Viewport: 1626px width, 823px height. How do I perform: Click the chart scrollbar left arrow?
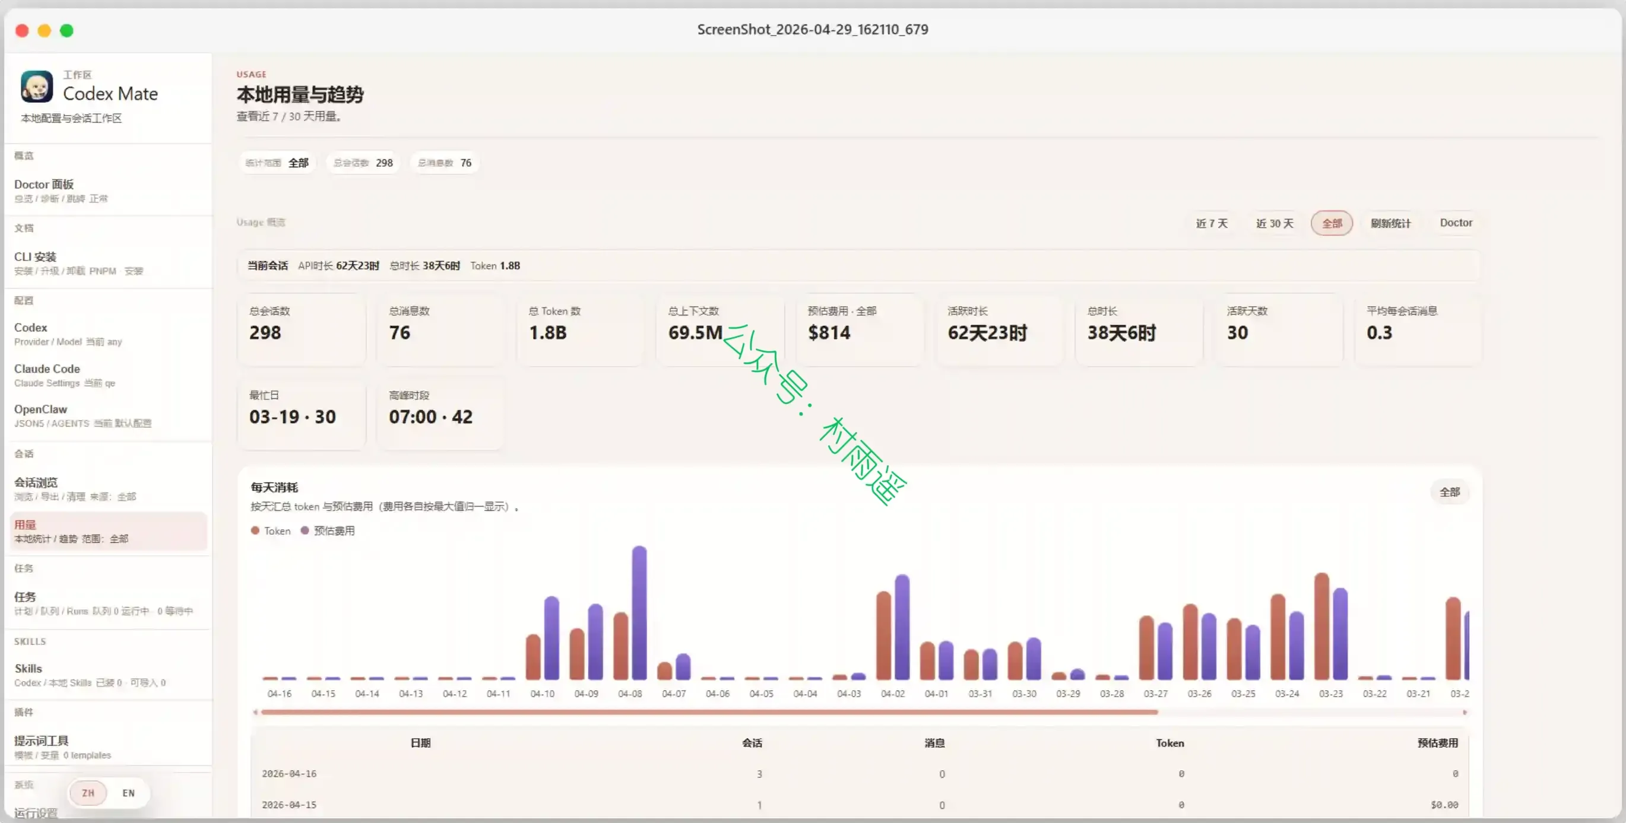pyautogui.click(x=255, y=712)
